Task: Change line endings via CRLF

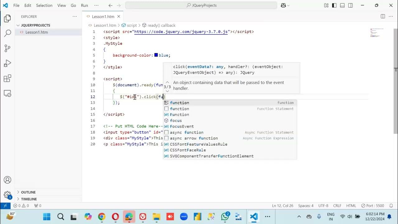Action: coord(337,206)
